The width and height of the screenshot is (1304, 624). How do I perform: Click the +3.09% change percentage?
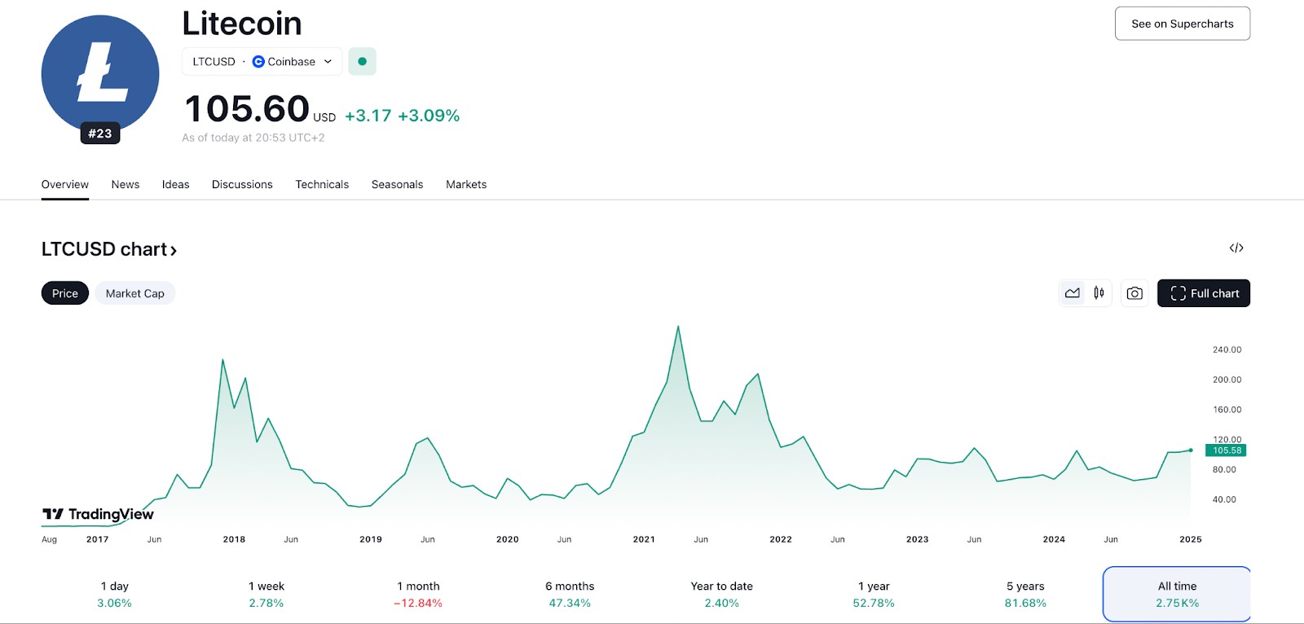click(429, 116)
